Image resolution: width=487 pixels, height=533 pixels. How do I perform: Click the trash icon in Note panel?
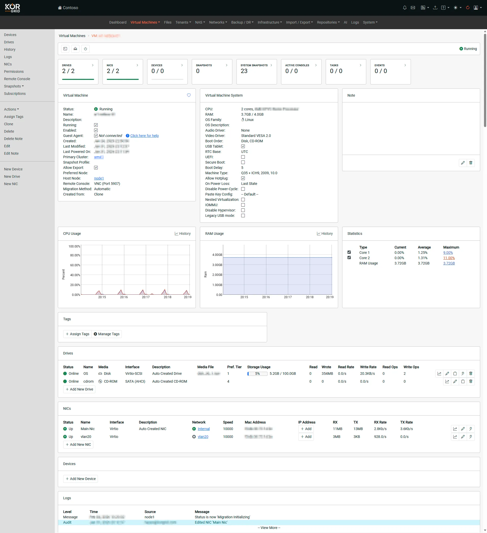pos(471,163)
